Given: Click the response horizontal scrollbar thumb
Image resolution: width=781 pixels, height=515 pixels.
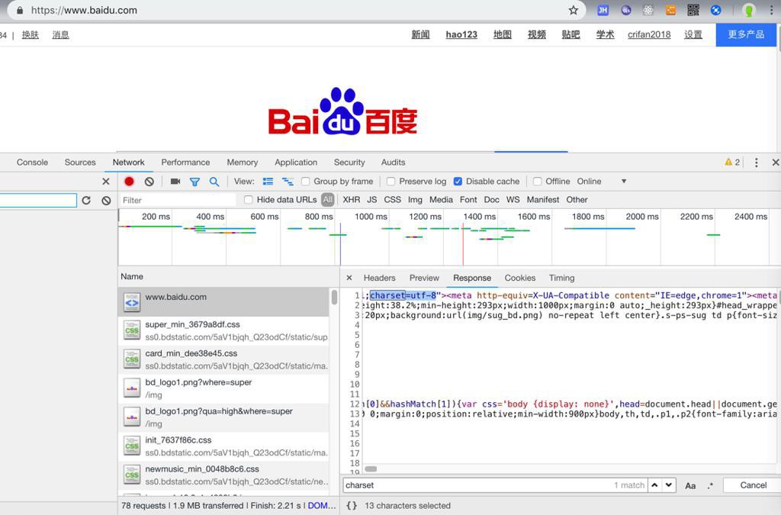Looking at the screenshot, I should click(371, 468).
